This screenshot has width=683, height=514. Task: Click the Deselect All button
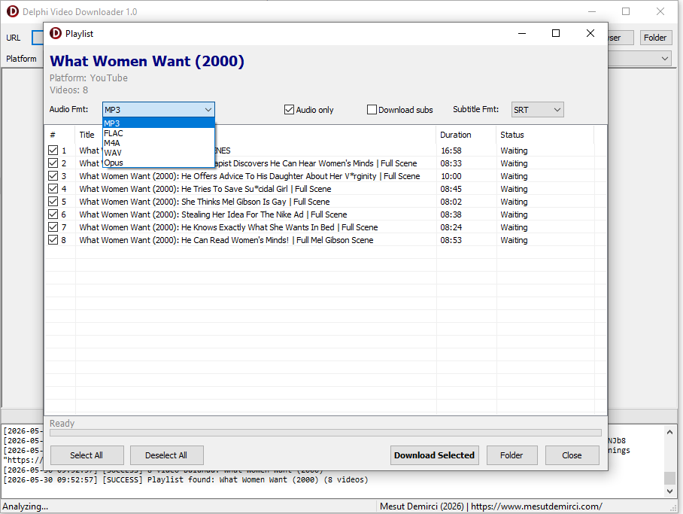[166, 455]
